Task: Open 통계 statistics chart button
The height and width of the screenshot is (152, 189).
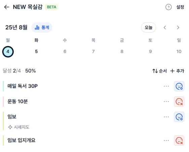Action: point(42,28)
